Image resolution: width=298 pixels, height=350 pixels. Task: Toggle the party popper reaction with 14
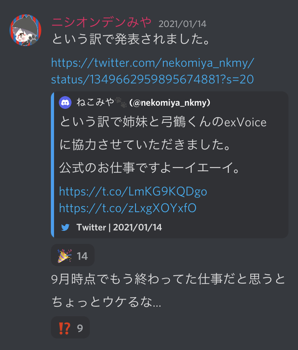click(x=73, y=255)
